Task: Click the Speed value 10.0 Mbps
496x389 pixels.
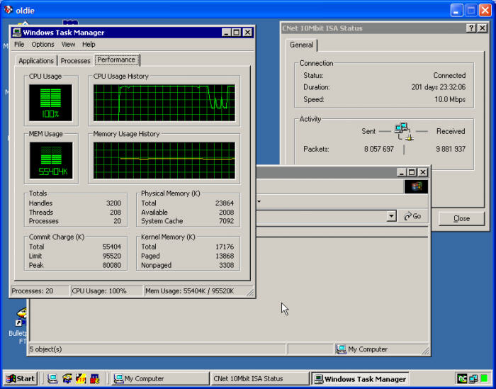Action: pos(450,100)
